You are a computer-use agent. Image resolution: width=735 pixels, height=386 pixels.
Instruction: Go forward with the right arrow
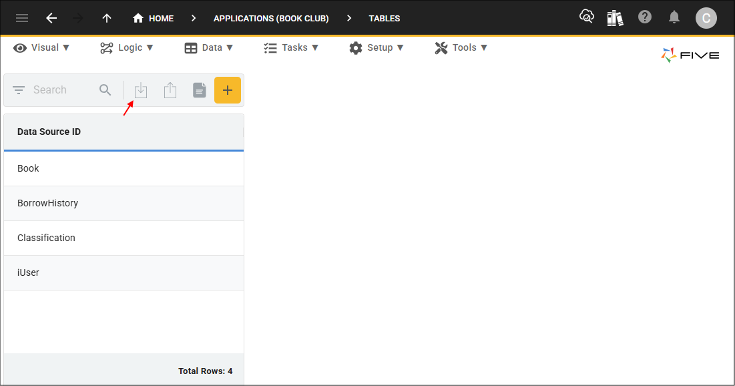pyautogui.click(x=78, y=18)
